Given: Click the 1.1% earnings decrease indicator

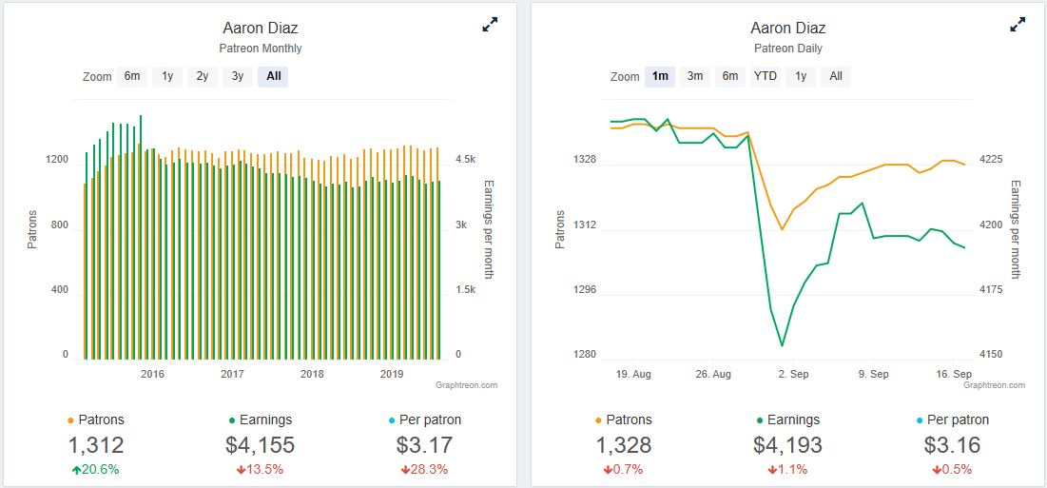Looking at the screenshot, I should [x=788, y=469].
